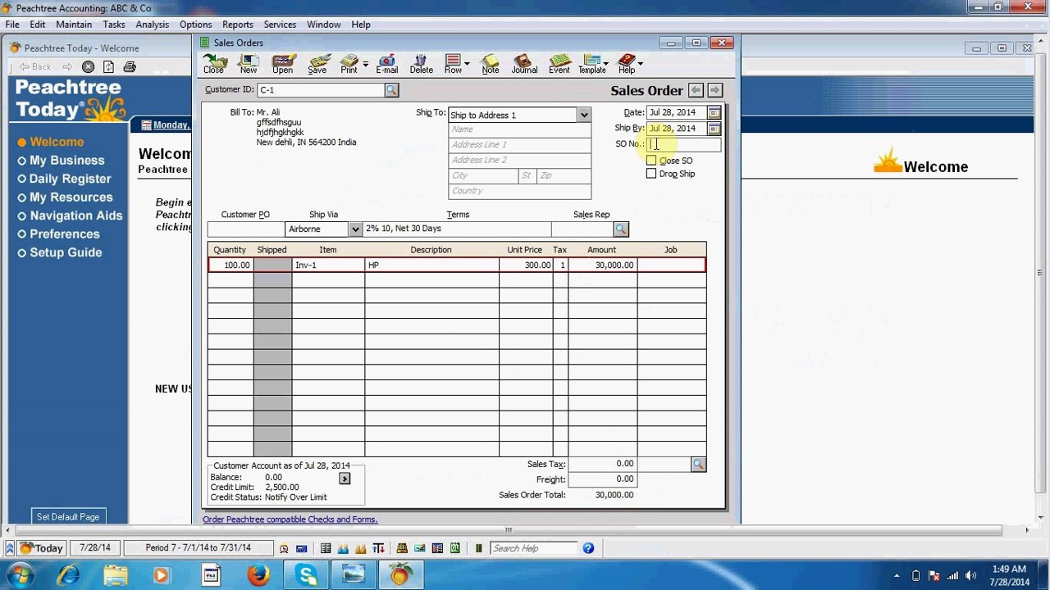Click the blue Help question mark icon
The image size is (1050, 590).
(x=588, y=548)
